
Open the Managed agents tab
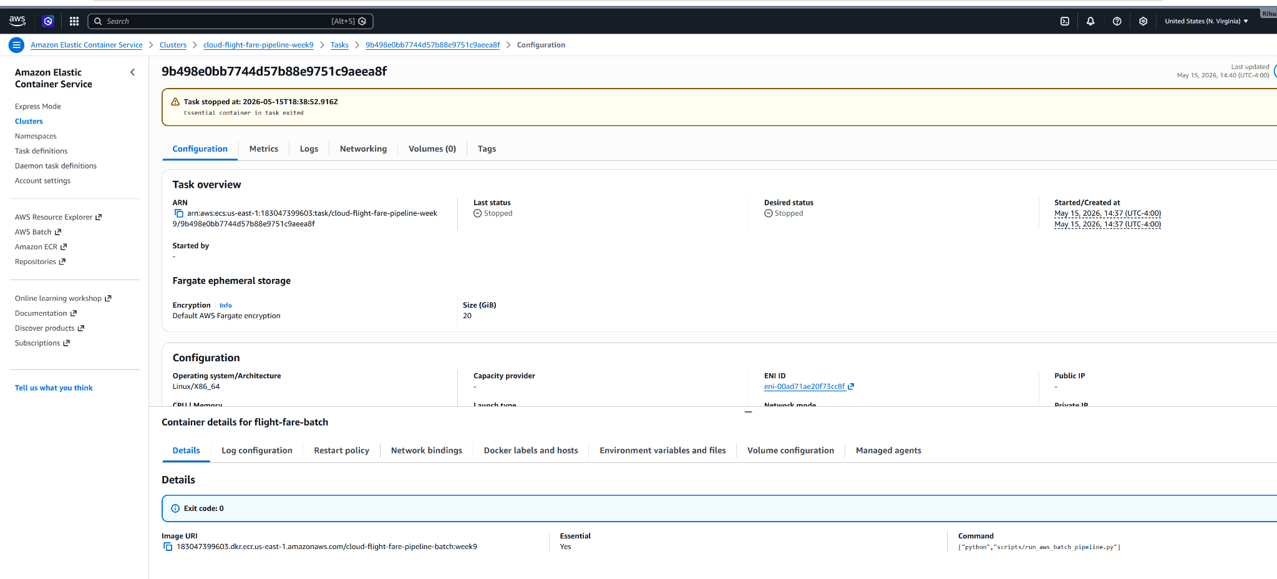[888, 450]
